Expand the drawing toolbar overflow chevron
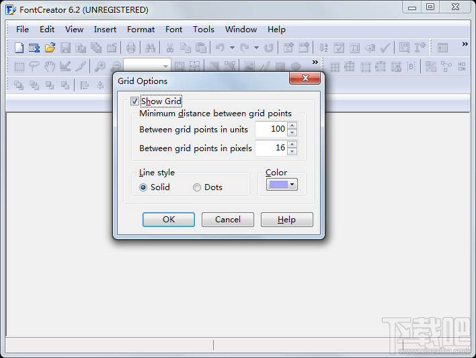 click(x=315, y=62)
